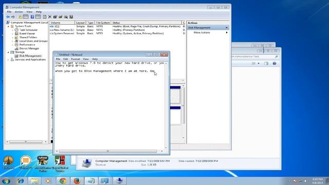The height and width of the screenshot is (185, 329).
Task: Collapse the Storage tree node
Action: point(8,52)
